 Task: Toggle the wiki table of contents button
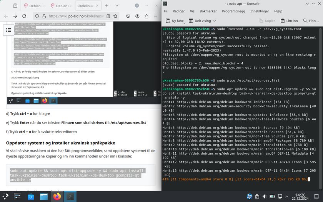tap(8, 30)
